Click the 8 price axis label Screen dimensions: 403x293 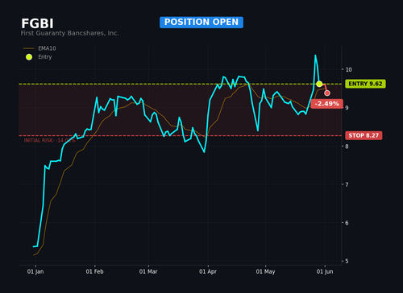coord(347,146)
